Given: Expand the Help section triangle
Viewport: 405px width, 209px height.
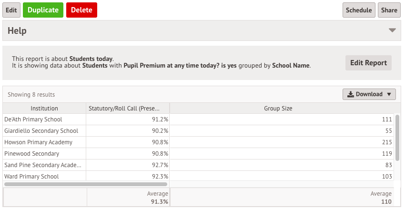Looking at the screenshot, I should (392, 30).
